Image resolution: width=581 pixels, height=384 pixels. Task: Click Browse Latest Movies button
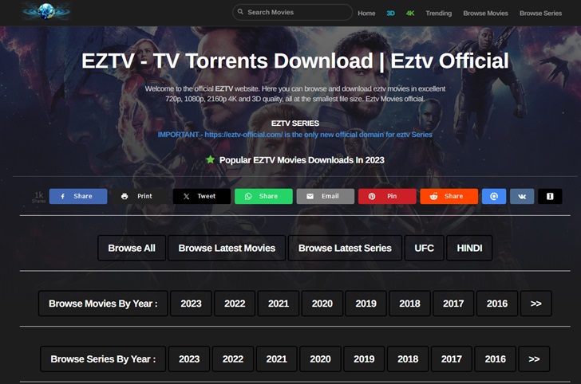tap(227, 248)
